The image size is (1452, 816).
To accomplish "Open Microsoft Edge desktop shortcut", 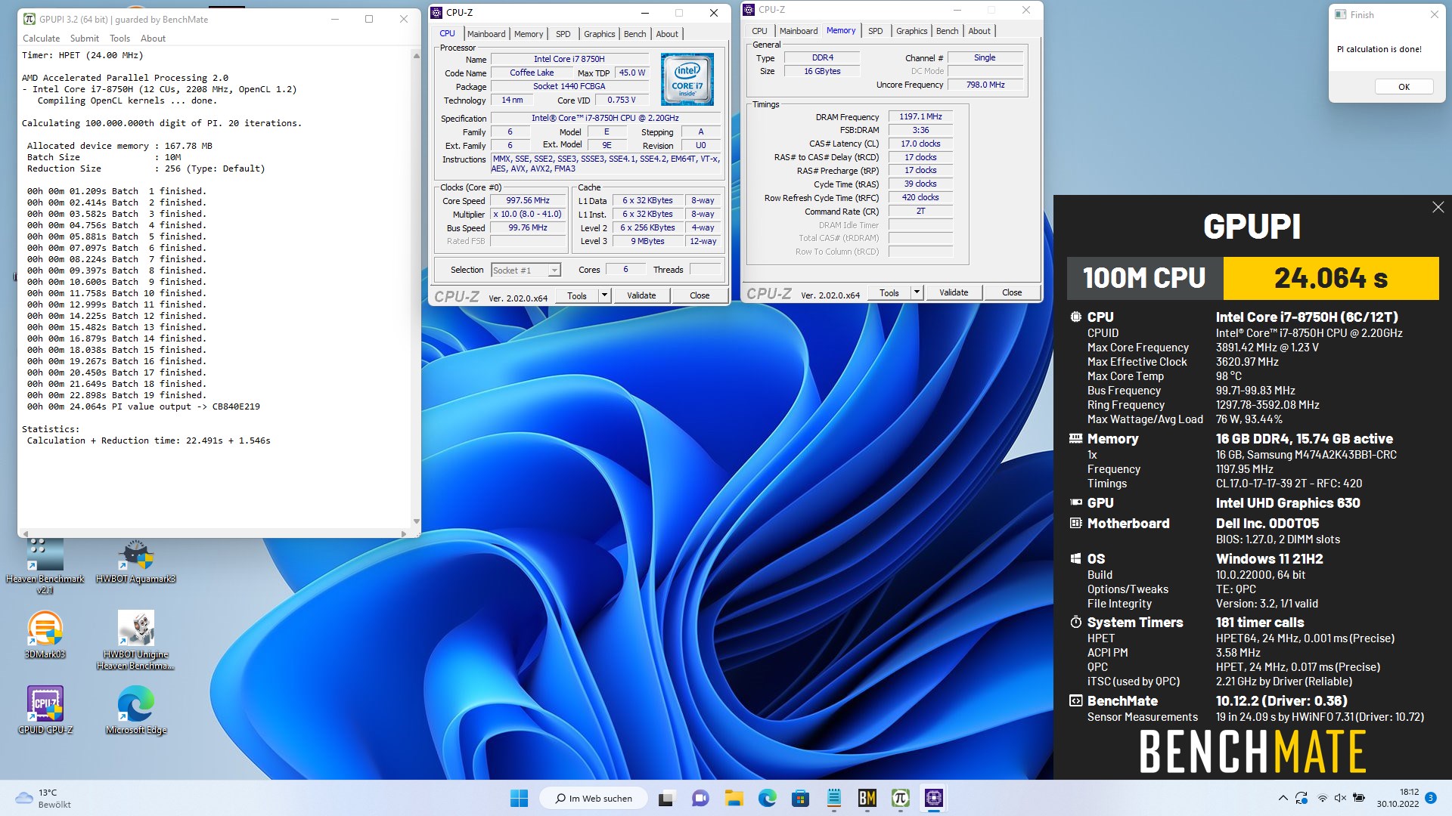I will point(136,710).
